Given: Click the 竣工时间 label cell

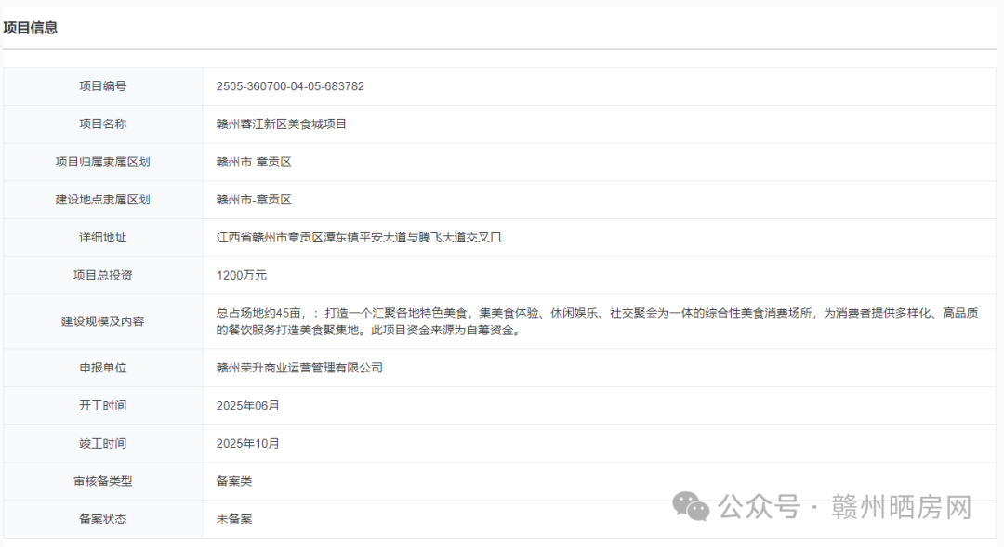Looking at the screenshot, I should tap(102, 443).
